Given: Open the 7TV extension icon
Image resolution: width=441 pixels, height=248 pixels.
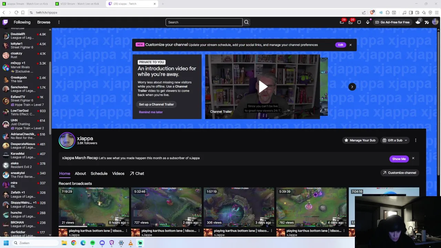Looking at the screenshot, I should pos(427,22).
